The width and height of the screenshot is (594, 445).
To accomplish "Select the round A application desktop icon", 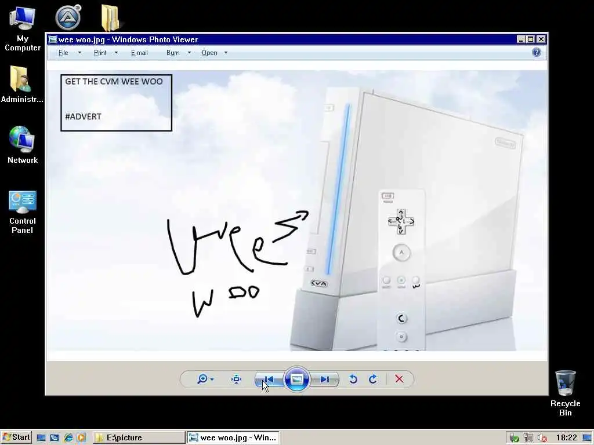I will click(68, 17).
